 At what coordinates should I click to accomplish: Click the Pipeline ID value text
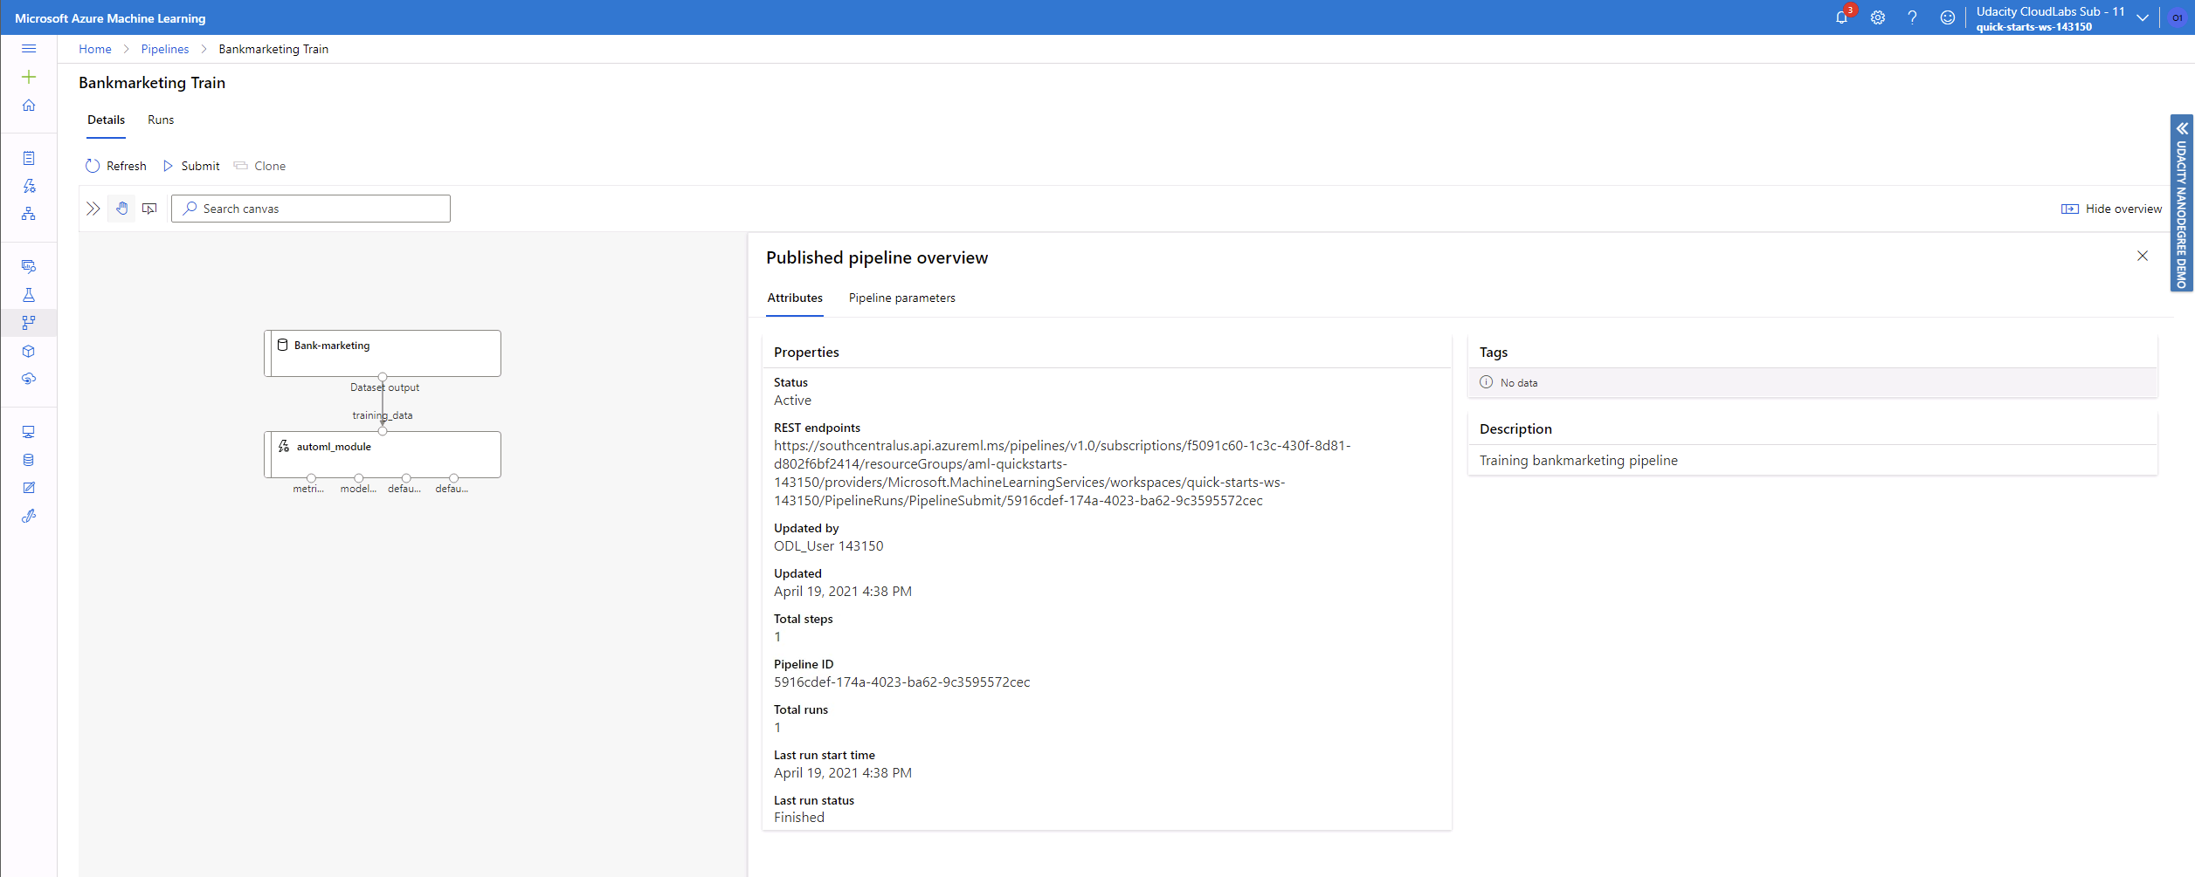901,682
